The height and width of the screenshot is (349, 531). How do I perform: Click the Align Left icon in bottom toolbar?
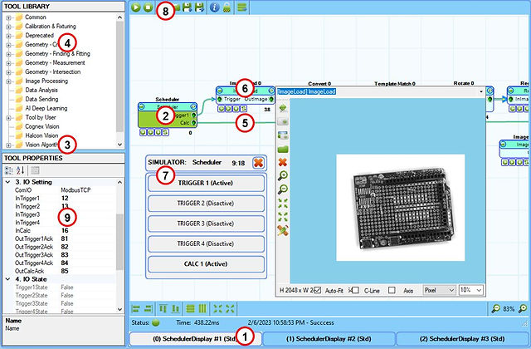coord(136,308)
